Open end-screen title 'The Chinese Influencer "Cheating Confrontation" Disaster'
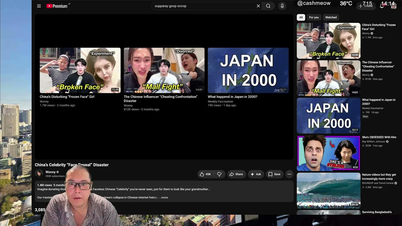402x226 pixels. click(160, 99)
